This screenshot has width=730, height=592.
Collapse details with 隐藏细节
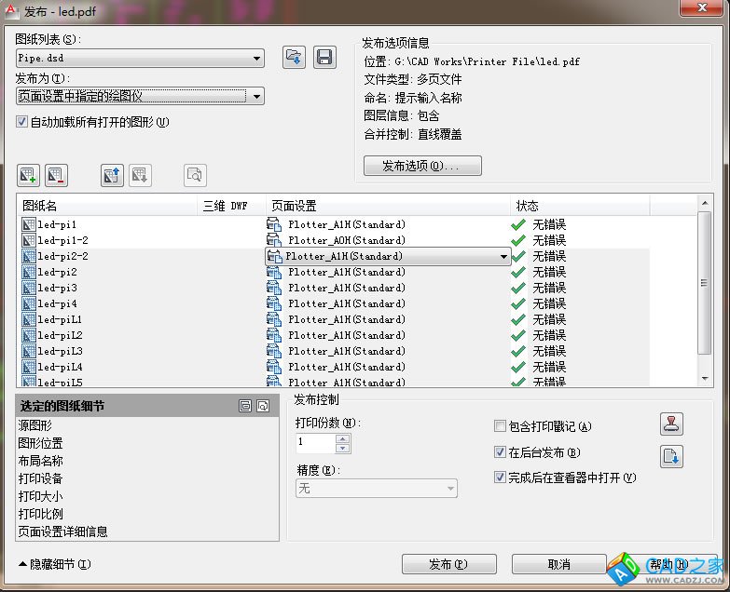pos(54,564)
